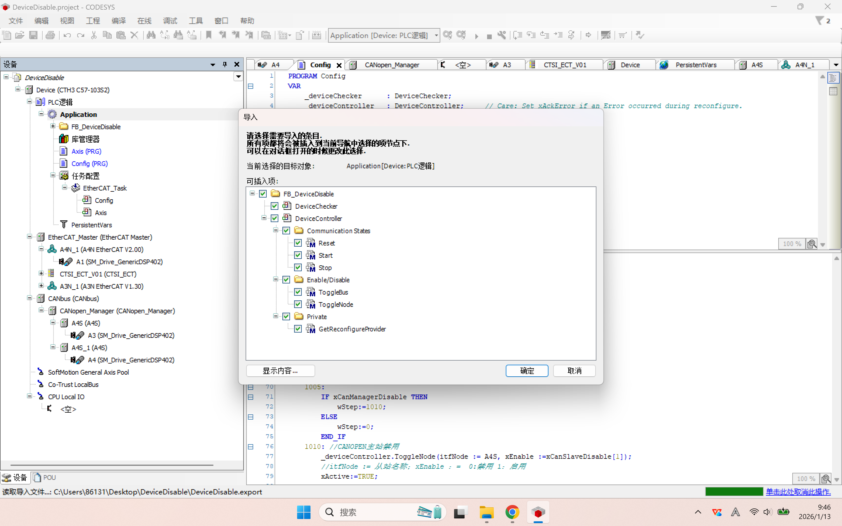Image resolution: width=842 pixels, height=526 pixels.
Task: Uncheck the Communication States checkbox
Action: coord(286,231)
